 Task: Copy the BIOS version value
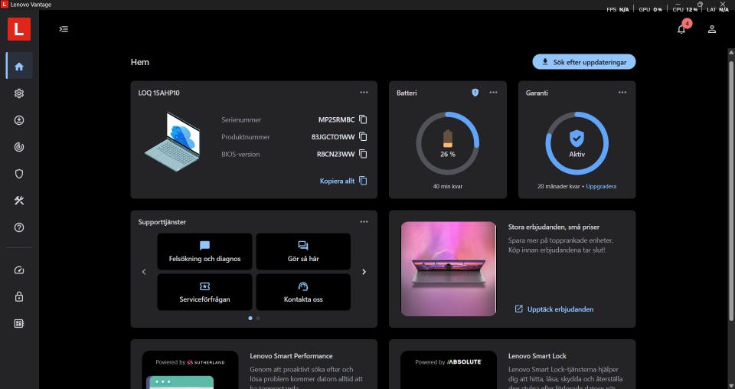tap(363, 154)
